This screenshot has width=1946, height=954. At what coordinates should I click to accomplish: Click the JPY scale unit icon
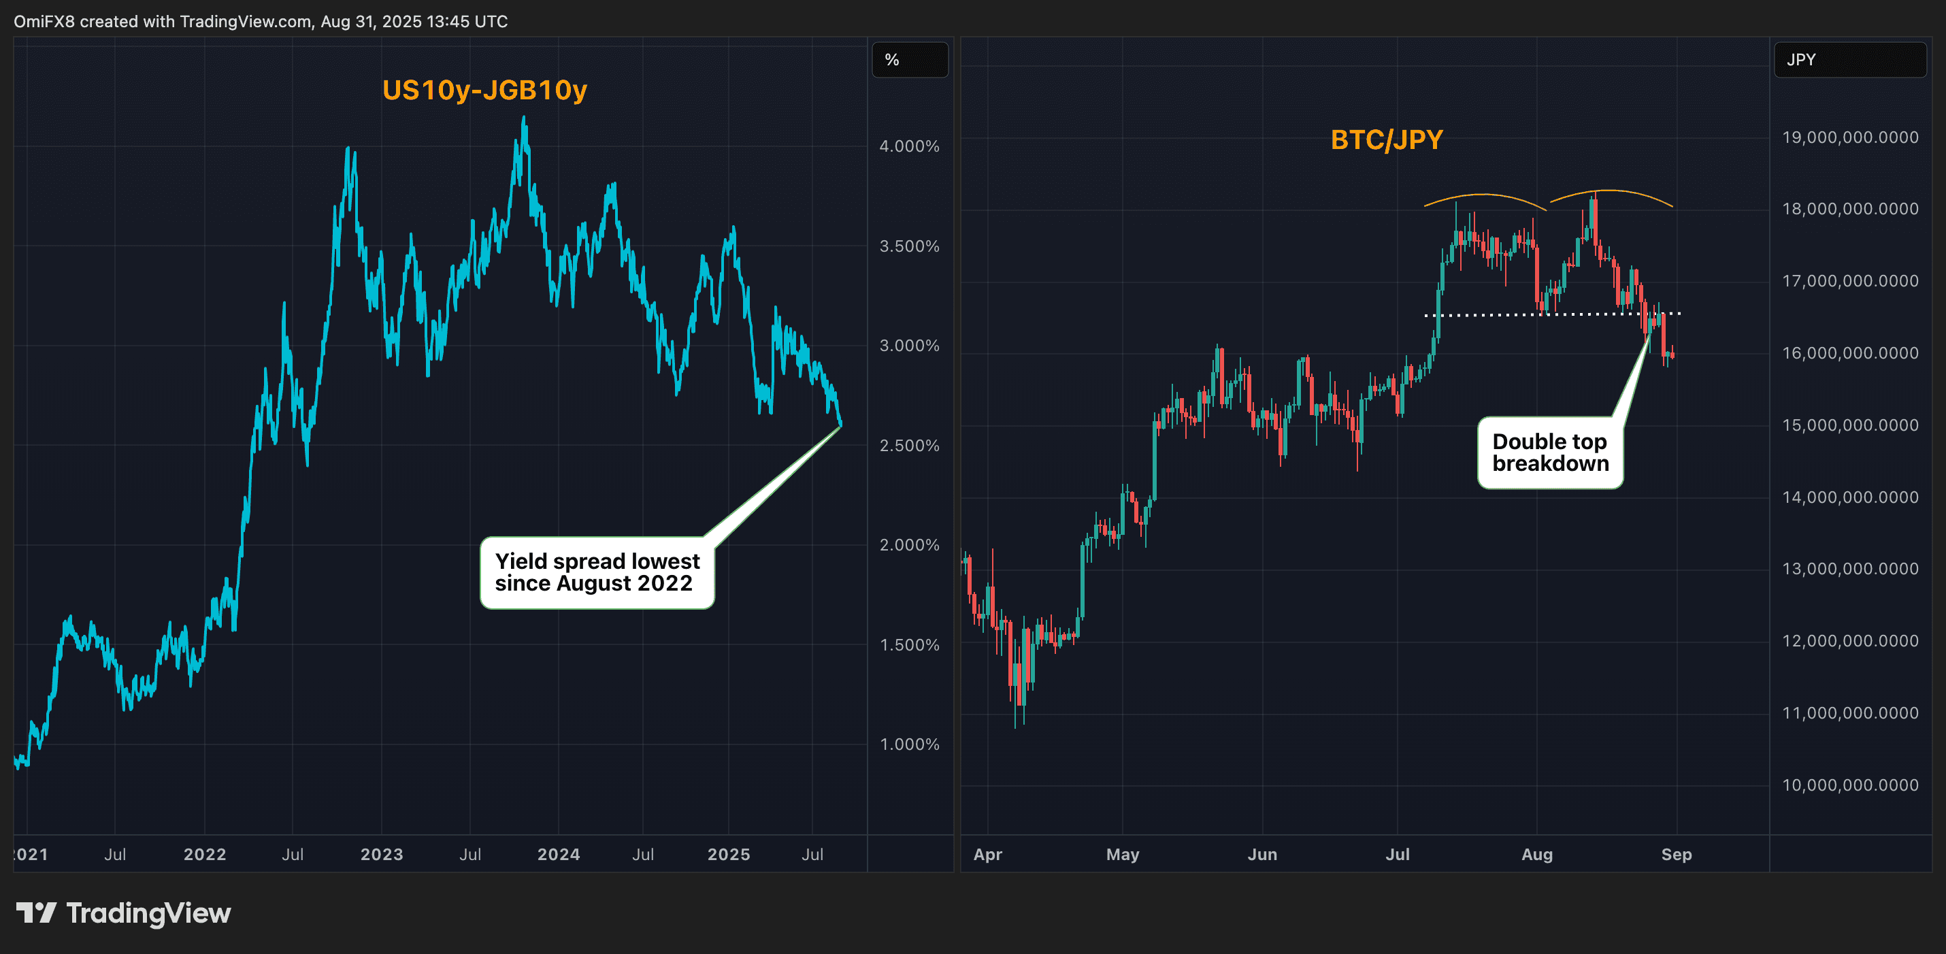[x=1849, y=60]
